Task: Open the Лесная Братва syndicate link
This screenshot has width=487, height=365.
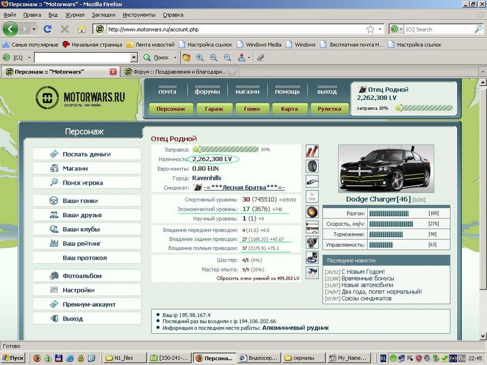Action: click(x=244, y=187)
